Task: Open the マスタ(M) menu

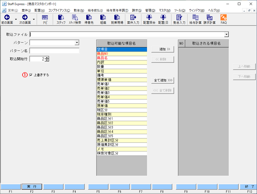Action: click(164, 10)
